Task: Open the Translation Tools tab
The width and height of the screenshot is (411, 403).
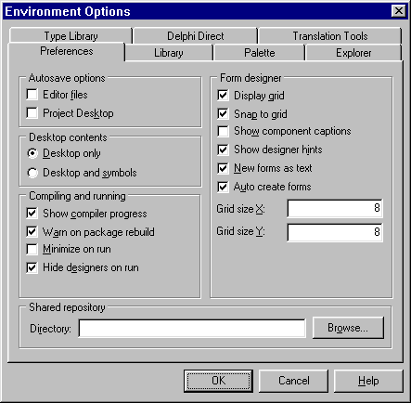Action: pyautogui.click(x=330, y=36)
